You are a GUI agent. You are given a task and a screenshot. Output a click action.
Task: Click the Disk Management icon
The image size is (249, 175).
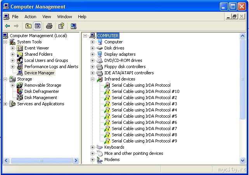20,98
